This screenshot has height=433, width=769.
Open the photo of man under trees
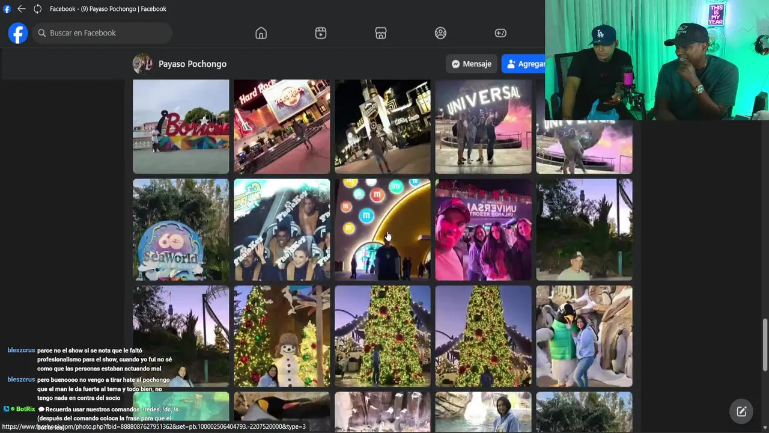585,230
